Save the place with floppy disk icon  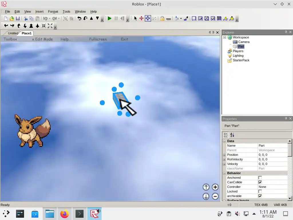click(x=18, y=18)
